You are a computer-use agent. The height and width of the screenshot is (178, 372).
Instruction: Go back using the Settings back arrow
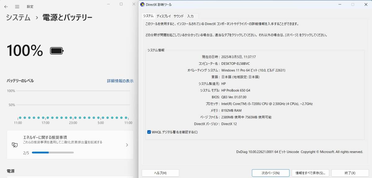(x=6, y=7)
